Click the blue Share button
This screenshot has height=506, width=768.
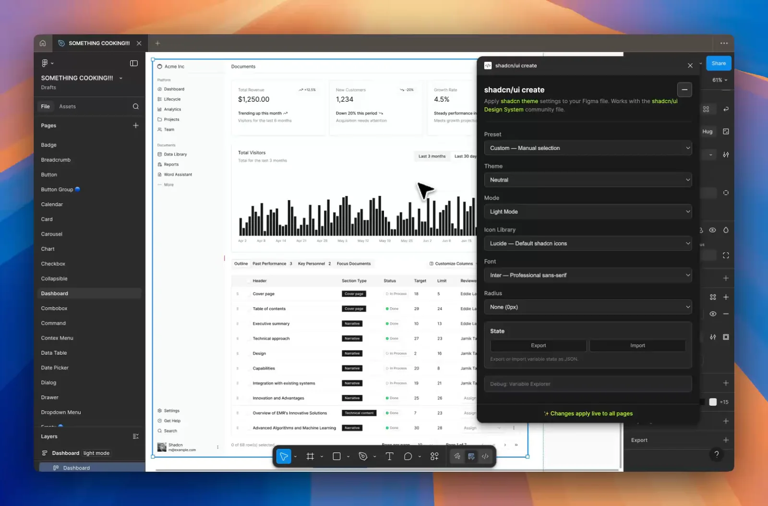coord(719,63)
